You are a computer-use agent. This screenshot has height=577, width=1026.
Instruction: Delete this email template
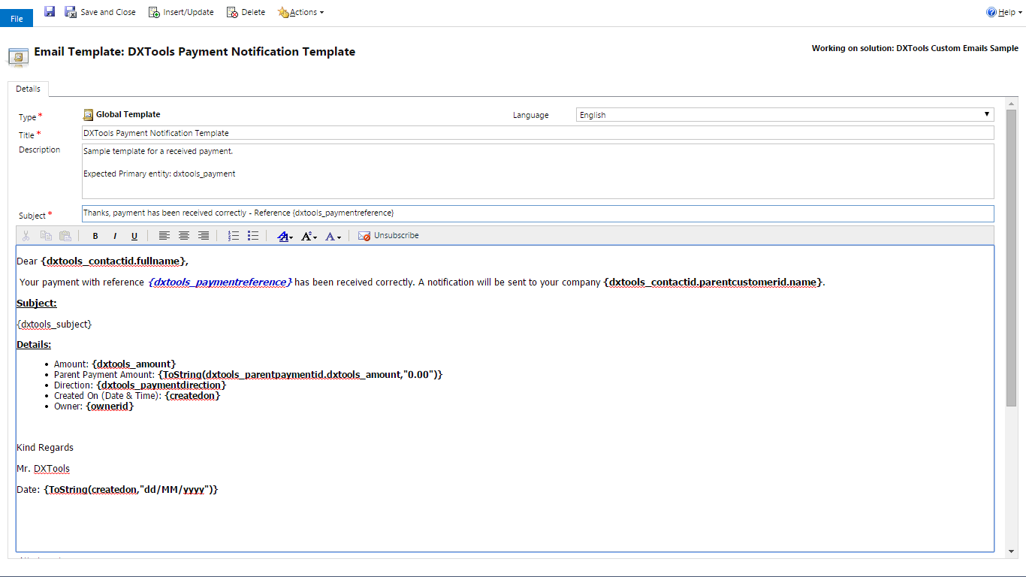(246, 12)
